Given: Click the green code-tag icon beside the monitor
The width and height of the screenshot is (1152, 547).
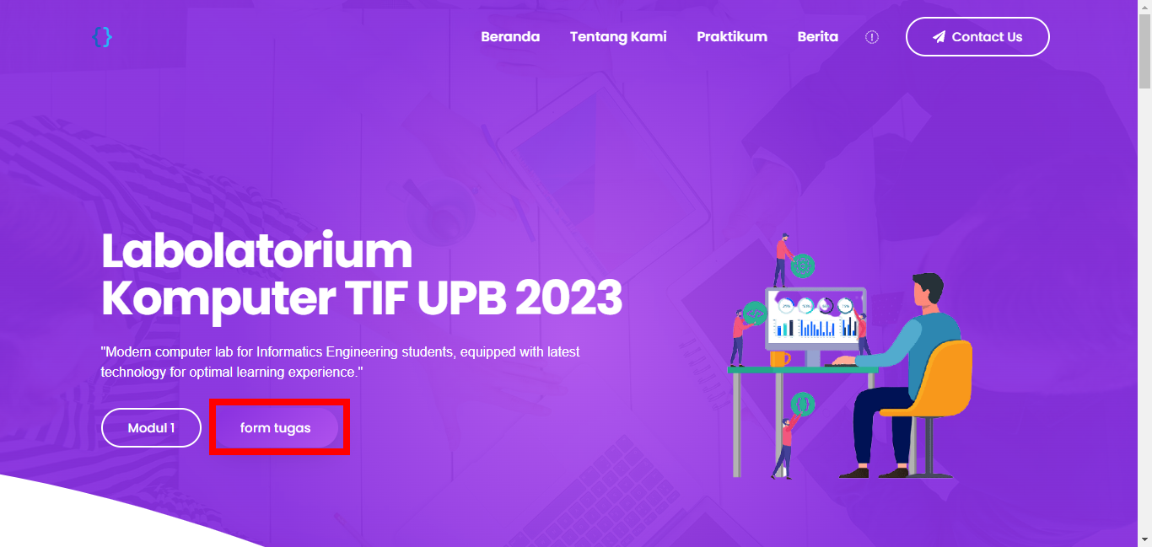Looking at the screenshot, I should (x=755, y=314).
